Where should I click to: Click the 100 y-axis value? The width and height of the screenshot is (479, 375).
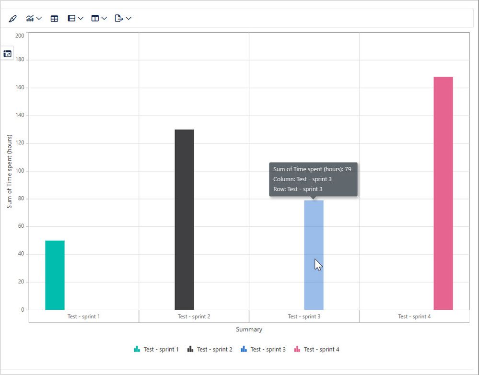tap(20, 171)
